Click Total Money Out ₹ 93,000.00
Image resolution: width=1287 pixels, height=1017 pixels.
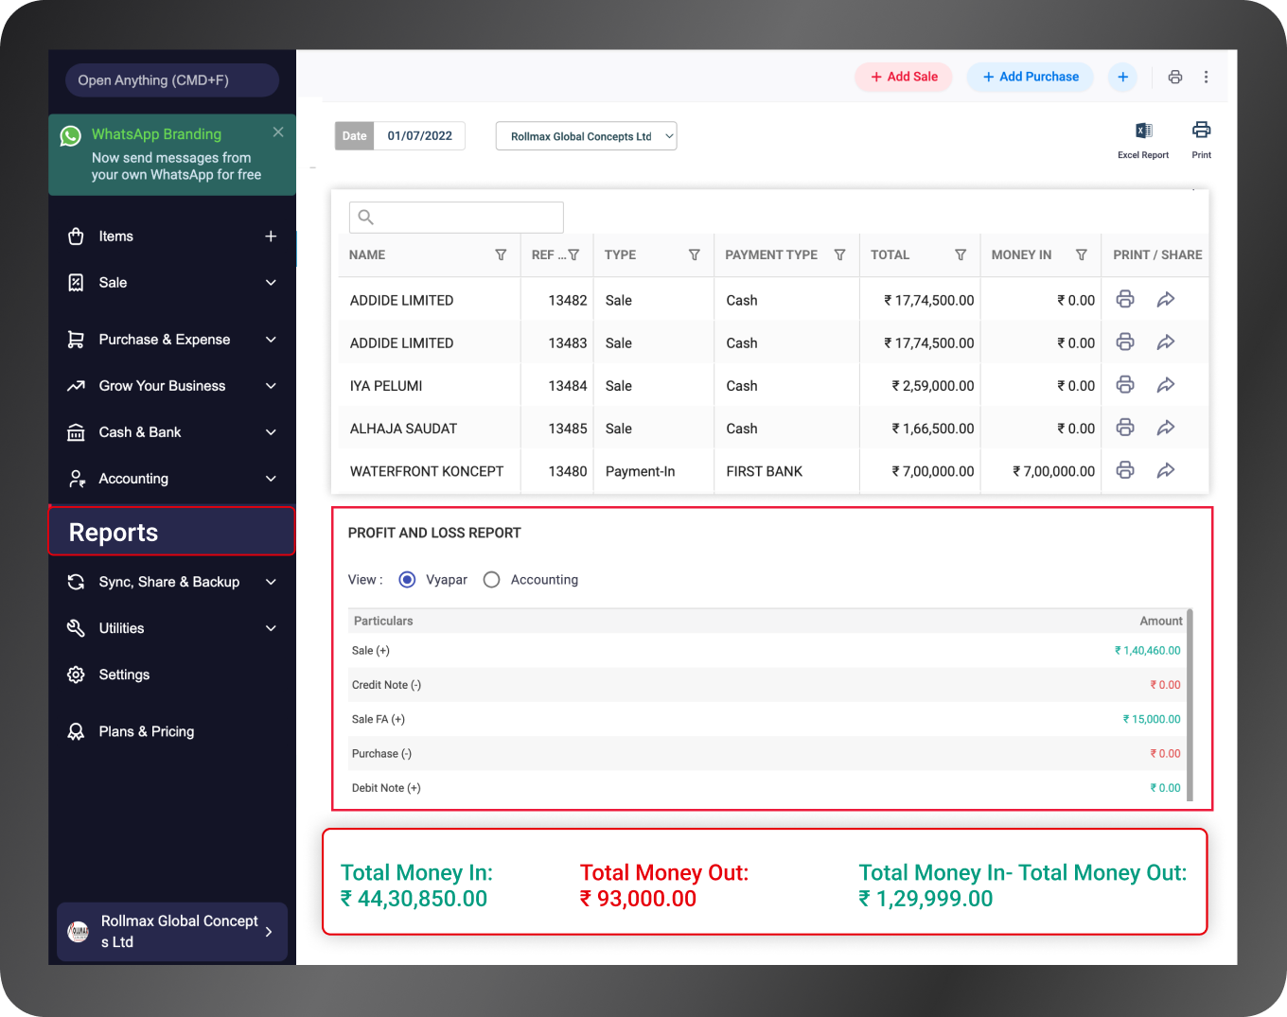tap(664, 885)
